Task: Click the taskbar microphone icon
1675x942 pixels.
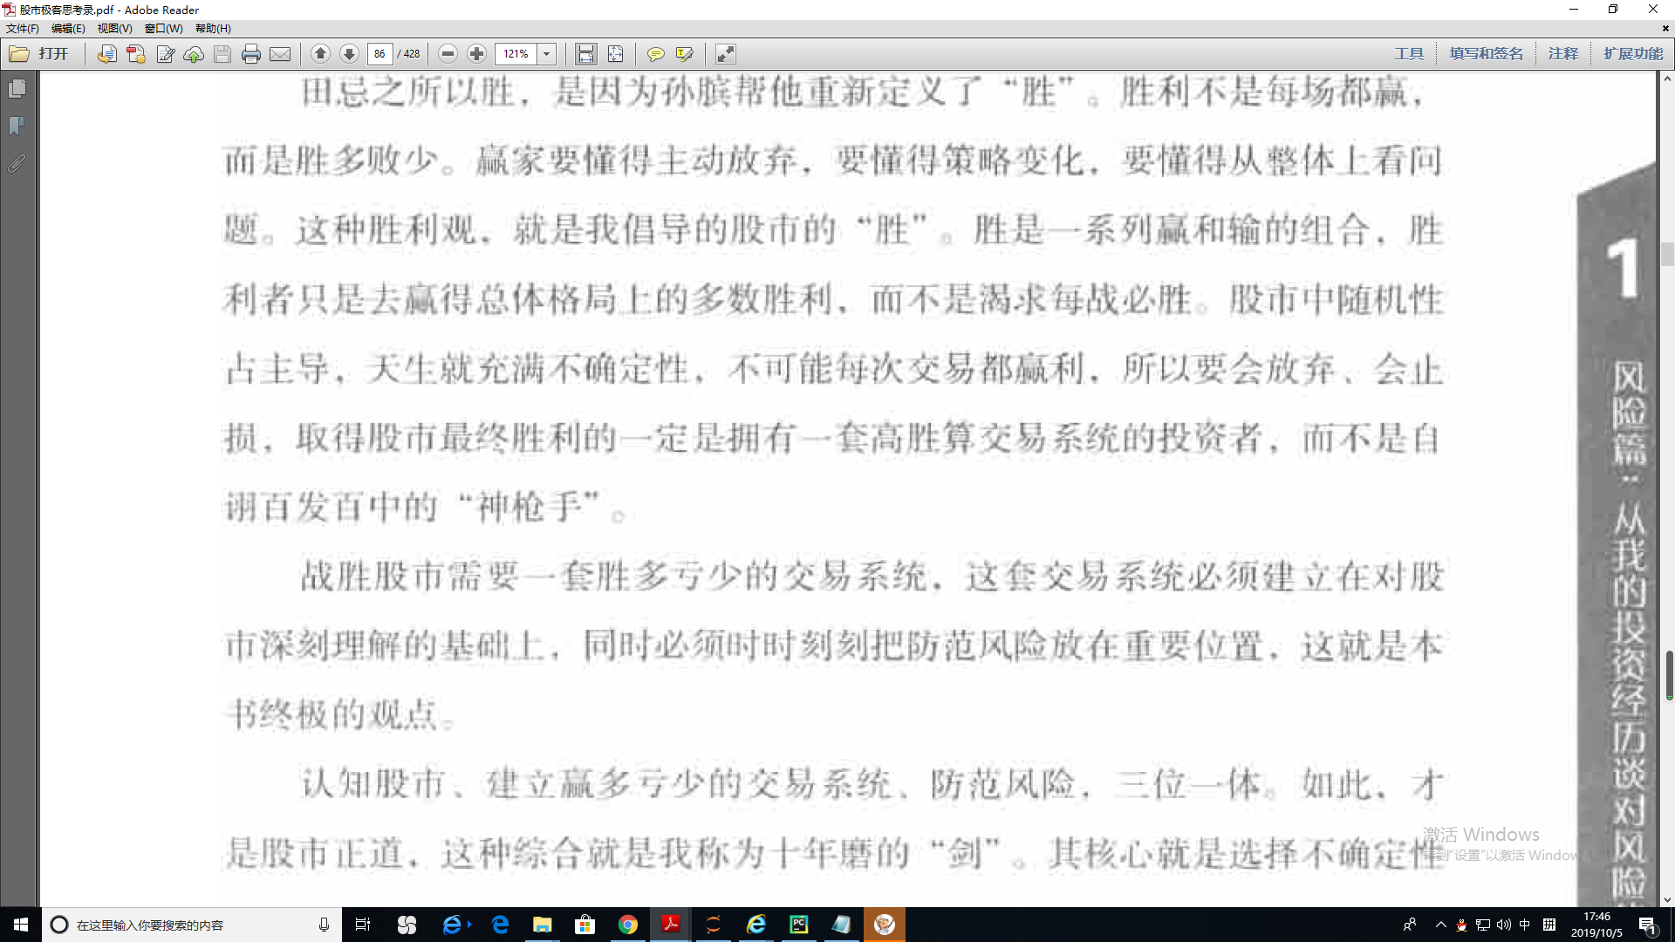Action: coord(324,925)
